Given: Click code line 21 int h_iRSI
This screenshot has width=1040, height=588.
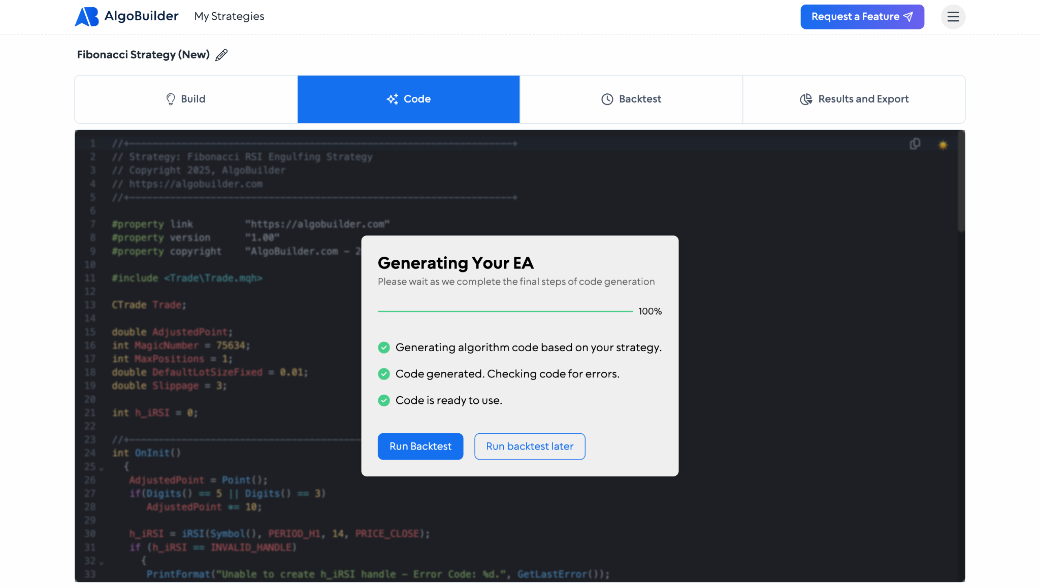Looking at the screenshot, I should pyautogui.click(x=155, y=413).
